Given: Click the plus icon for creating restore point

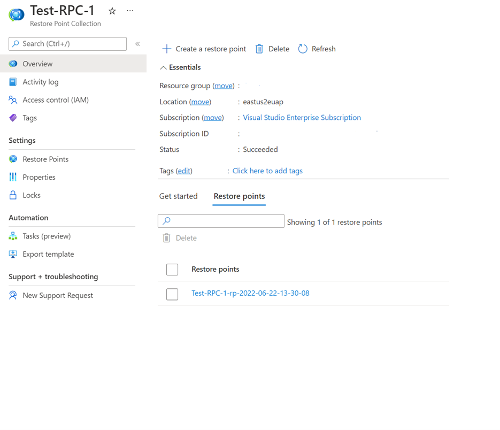Looking at the screenshot, I should click(167, 49).
